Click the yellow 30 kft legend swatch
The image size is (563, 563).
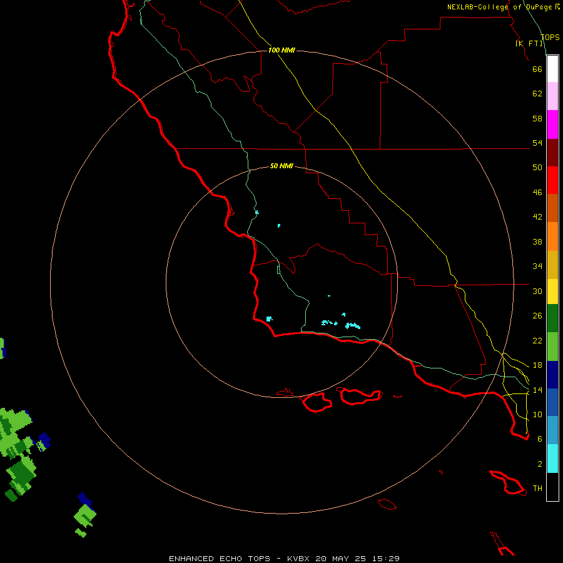pyautogui.click(x=552, y=292)
